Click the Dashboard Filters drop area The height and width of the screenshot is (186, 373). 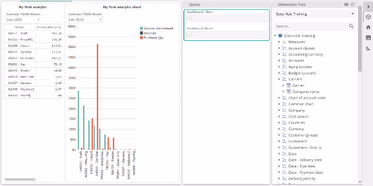coord(226,18)
